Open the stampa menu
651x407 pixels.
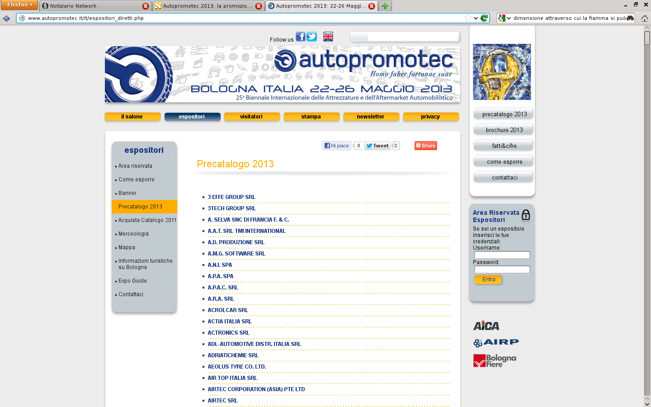click(311, 117)
